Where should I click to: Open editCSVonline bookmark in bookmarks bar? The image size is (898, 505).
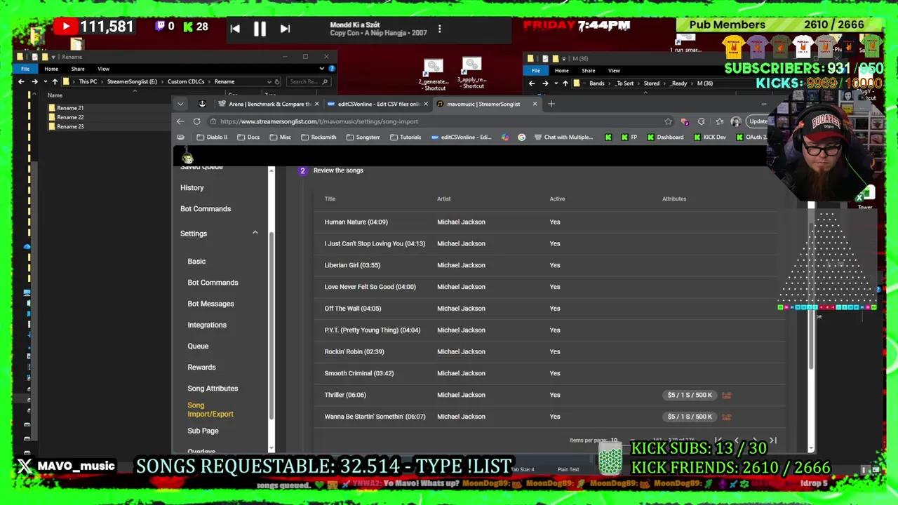click(461, 137)
